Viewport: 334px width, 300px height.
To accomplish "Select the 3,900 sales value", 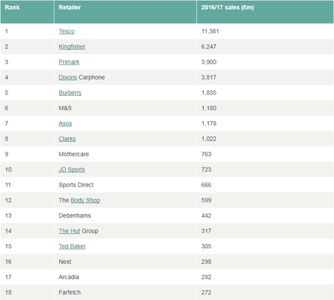I will click(209, 62).
